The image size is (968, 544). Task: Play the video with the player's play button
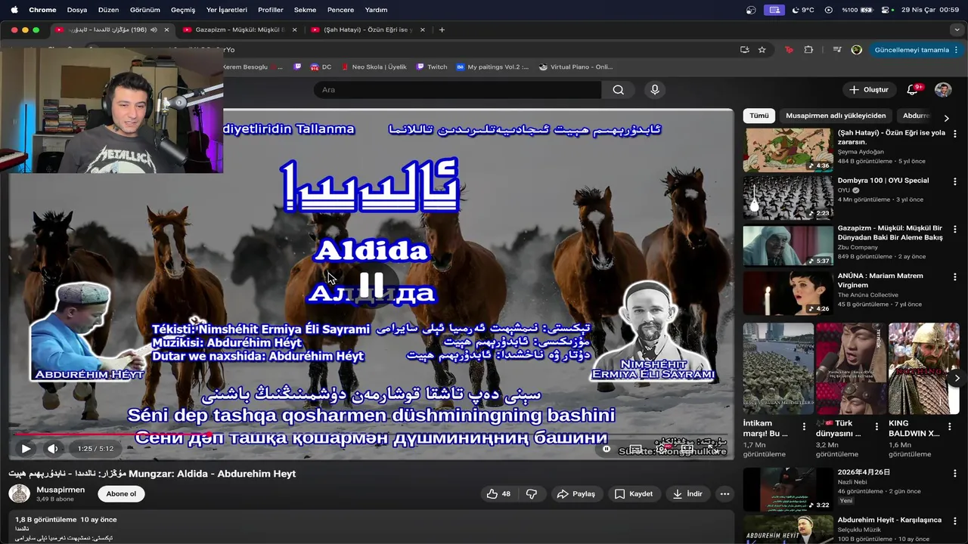tap(26, 448)
